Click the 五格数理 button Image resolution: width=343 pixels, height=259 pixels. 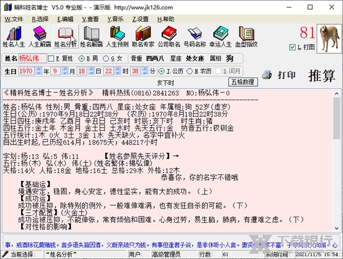coord(243,83)
